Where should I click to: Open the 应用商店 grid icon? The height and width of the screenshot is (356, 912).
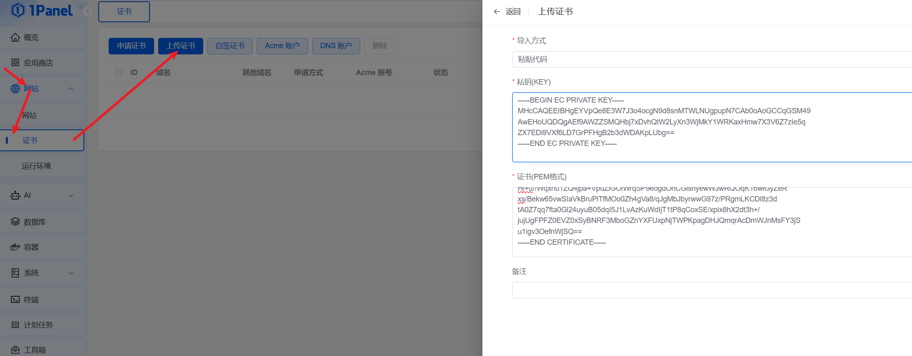15,63
